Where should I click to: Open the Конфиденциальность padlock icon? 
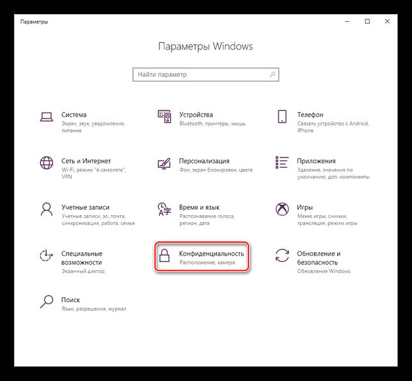click(x=164, y=255)
